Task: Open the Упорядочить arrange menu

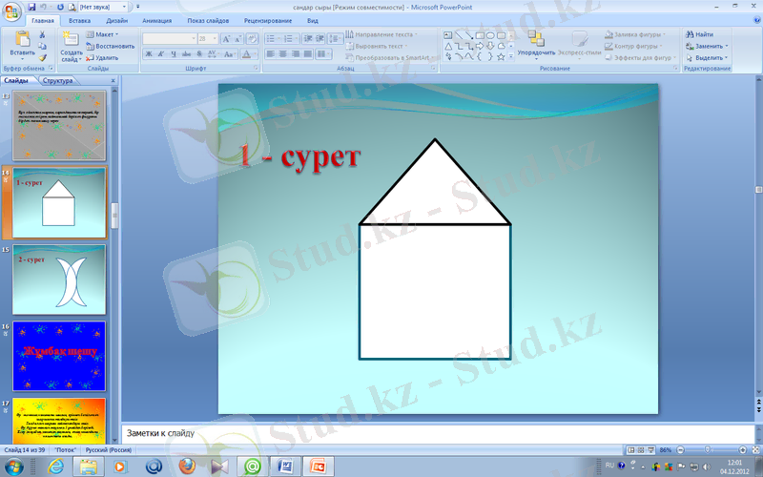Action: [536, 43]
